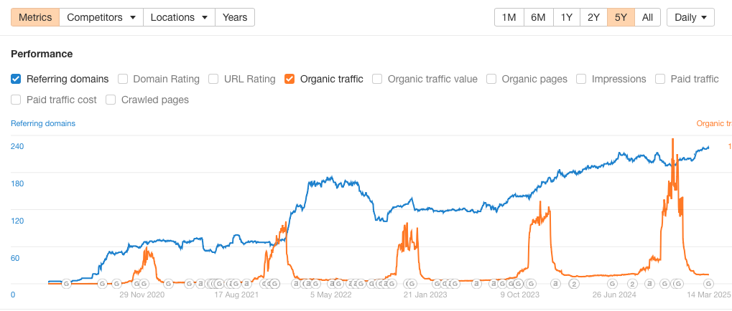Select the 6M time range
Screen dimensions: 732x311
(538, 17)
